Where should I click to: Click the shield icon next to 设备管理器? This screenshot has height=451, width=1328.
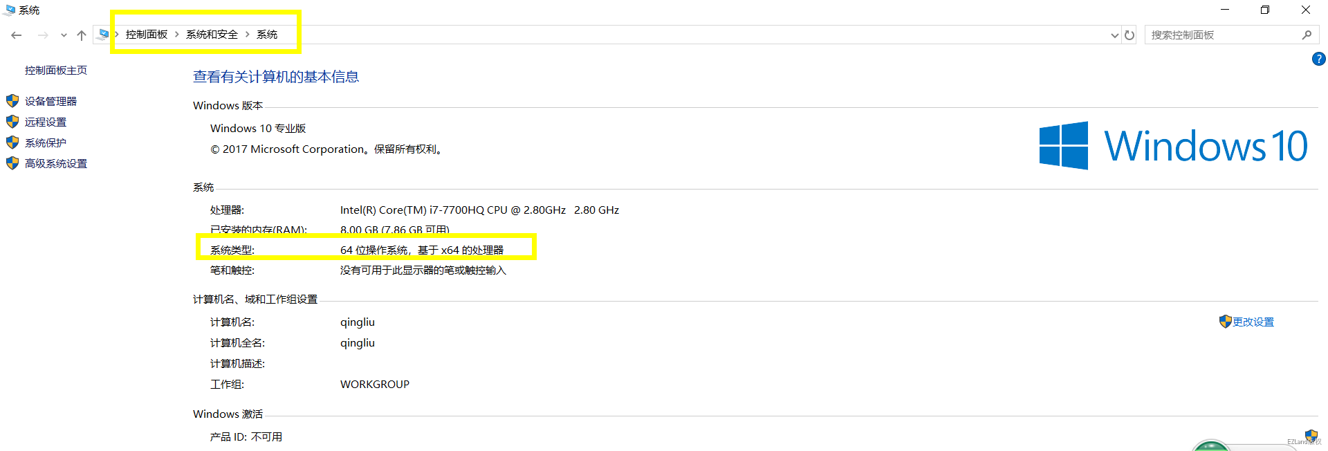(x=12, y=101)
